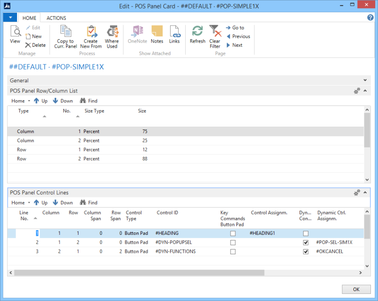378x301 pixels.
Task: Toggle Key Commands checkbox for #HEADING row
Action: point(232,233)
